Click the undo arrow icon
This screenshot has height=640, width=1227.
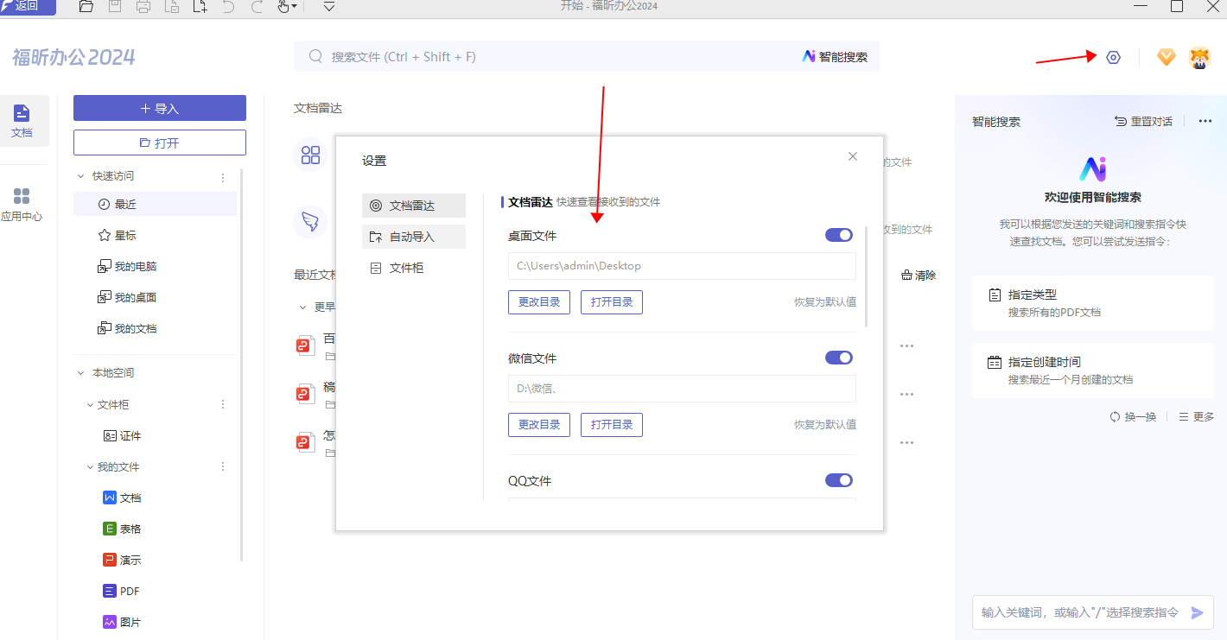[228, 7]
